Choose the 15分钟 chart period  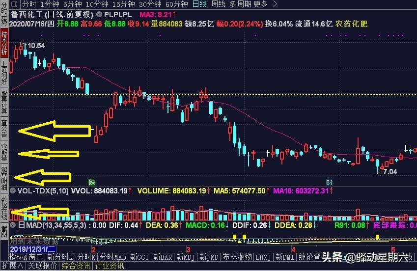pyautogui.click(x=124, y=4)
